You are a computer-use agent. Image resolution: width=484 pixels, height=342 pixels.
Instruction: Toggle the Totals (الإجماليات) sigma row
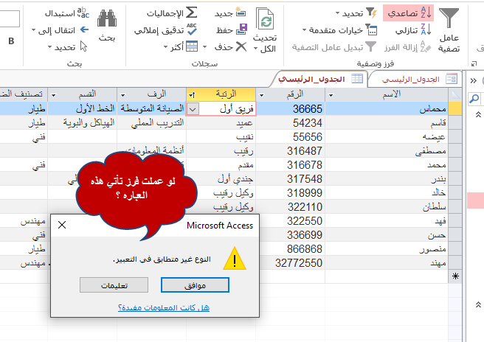pos(172,13)
